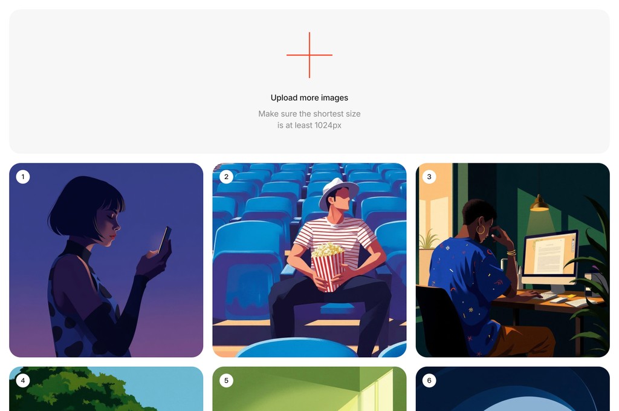619x411 pixels.
Task: Click the number 5 badge
Action: pyautogui.click(x=226, y=381)
